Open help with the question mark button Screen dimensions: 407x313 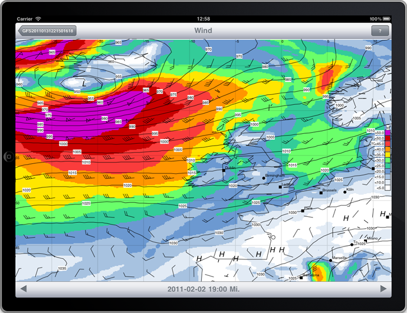coord(379,31)
